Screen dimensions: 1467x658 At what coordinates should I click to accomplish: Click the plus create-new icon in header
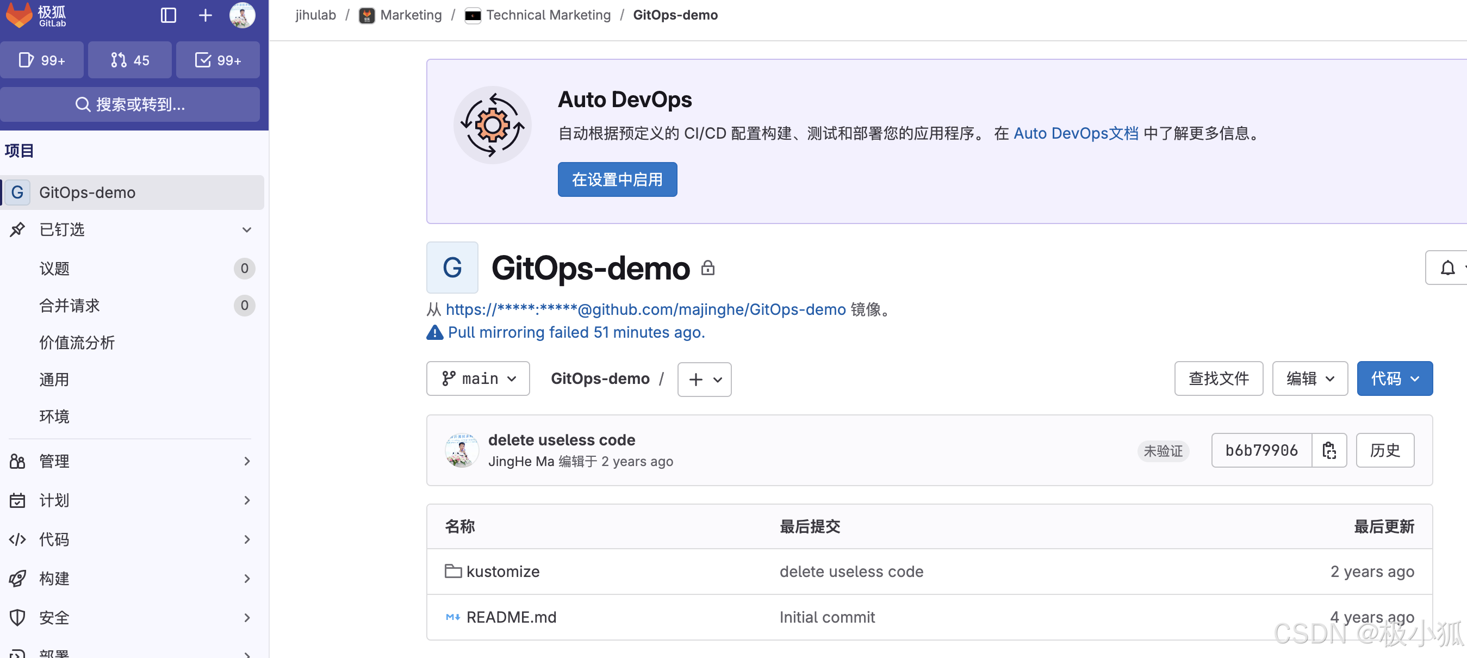click(x=205, y=15)
